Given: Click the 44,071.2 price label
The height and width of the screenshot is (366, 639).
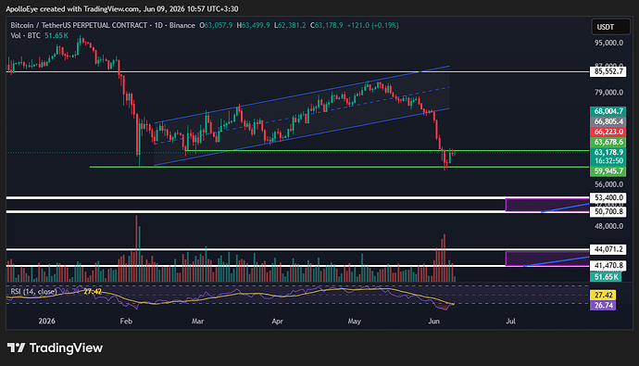Looking at the screenshot, I should pyautogui.click(x=608, y=249).
